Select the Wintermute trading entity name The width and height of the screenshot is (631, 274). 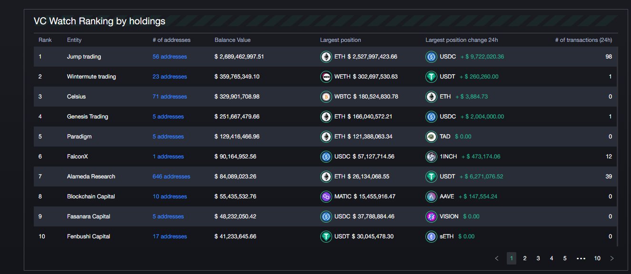point(91,77)
